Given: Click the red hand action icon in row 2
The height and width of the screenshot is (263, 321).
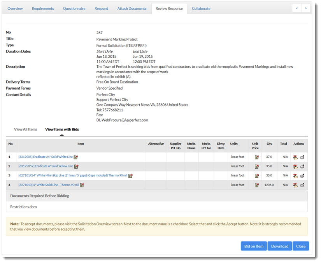Looking at the screenshot, I should click(x=295, y=166).
